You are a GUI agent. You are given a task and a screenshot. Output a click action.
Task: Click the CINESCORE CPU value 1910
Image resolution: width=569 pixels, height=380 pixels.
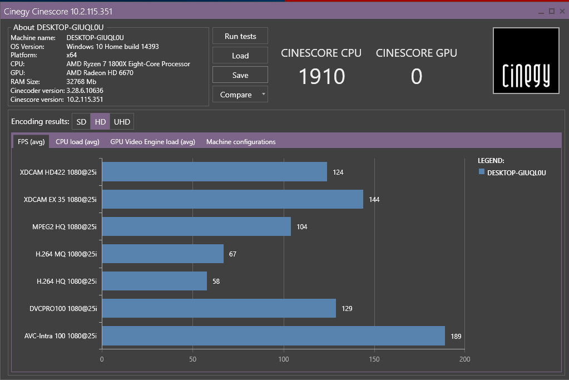[321, 77]
